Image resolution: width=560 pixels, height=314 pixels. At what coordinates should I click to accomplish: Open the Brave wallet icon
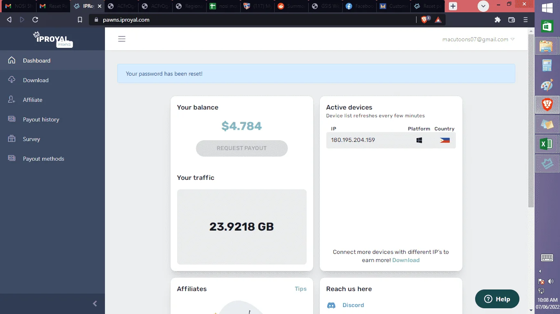pyautogui.click(x=512, y=20)
